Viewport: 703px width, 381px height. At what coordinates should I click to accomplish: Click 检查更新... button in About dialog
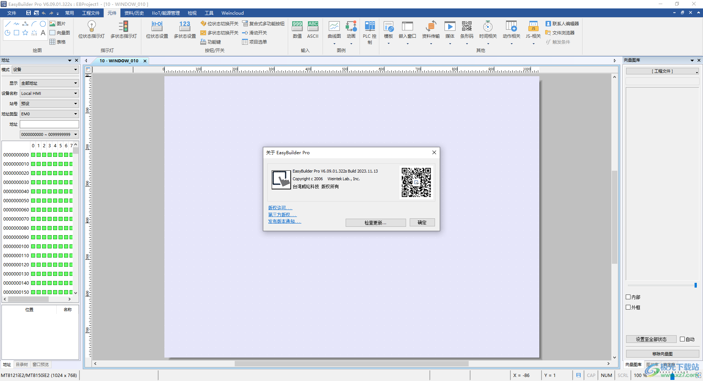[376, 223]
